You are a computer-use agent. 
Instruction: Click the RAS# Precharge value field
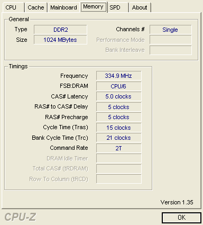(119, 117)
